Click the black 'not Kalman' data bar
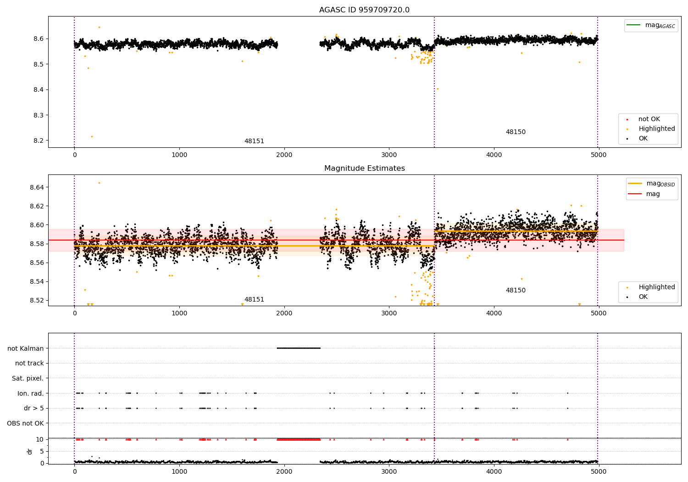688x482 pixels. [x=299, y=348]
